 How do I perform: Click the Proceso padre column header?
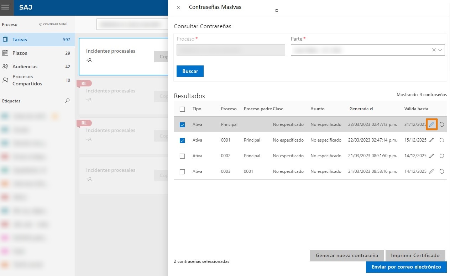coord(258,109)
